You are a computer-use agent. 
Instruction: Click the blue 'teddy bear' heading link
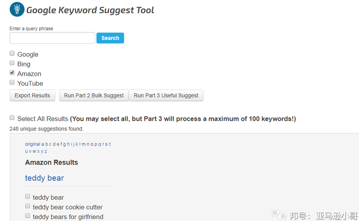pos(45,178)
